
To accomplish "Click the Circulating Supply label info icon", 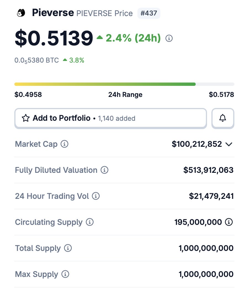I will pos(90,222).
